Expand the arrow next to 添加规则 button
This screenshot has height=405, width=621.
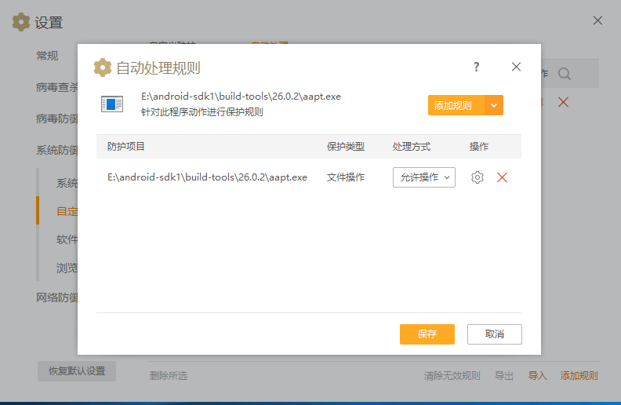[x=494, y=105]
